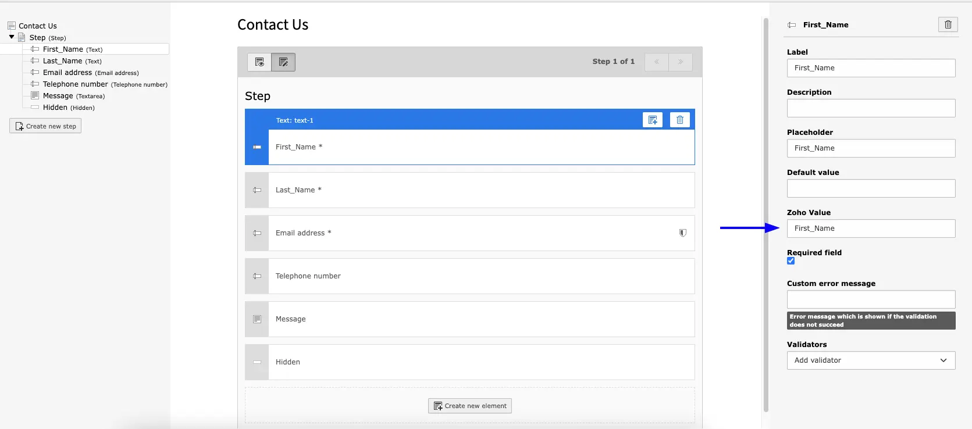Image resolution: width=972 pixels, height=429 pixels.
Task: Click the form area vertical scrollbar
Action: [766, 215]
